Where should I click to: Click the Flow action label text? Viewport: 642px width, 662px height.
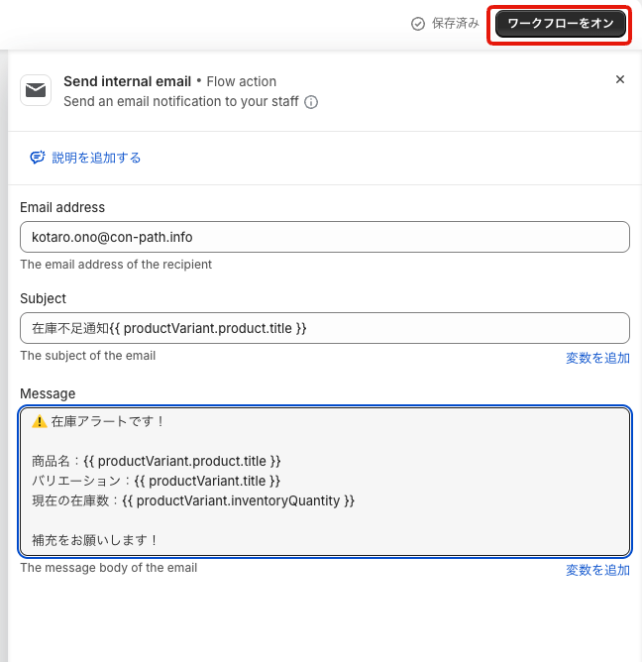(x=241, y=81)
